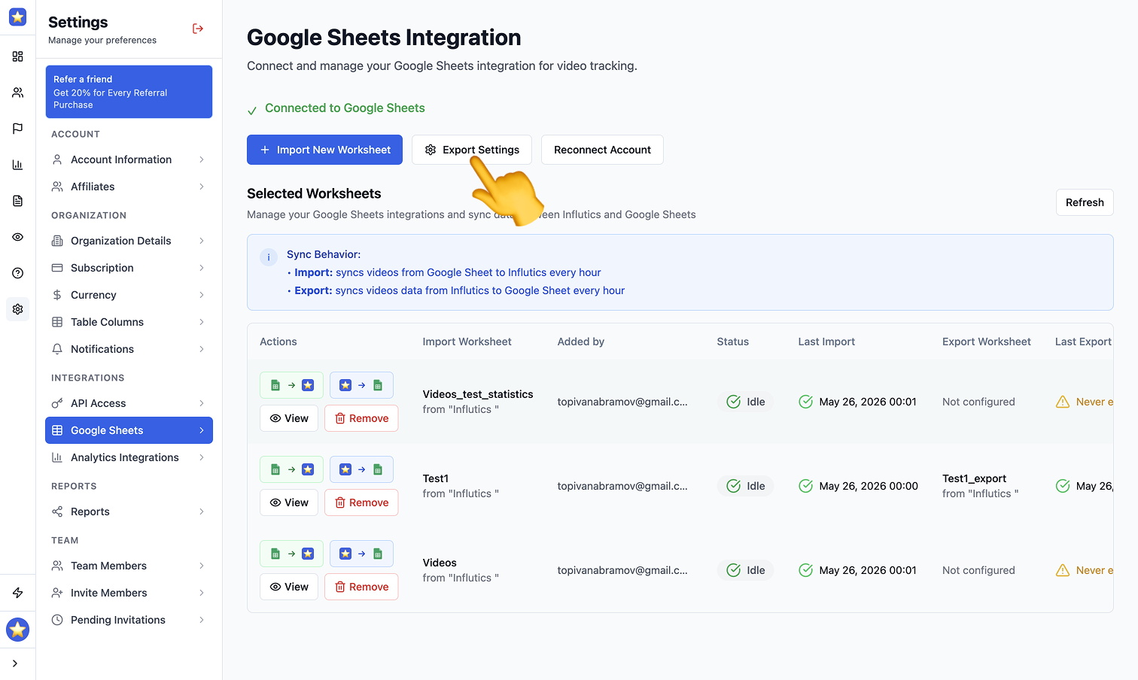
Task: Click export sync icon for third Videos row
Action: (361, 554)
